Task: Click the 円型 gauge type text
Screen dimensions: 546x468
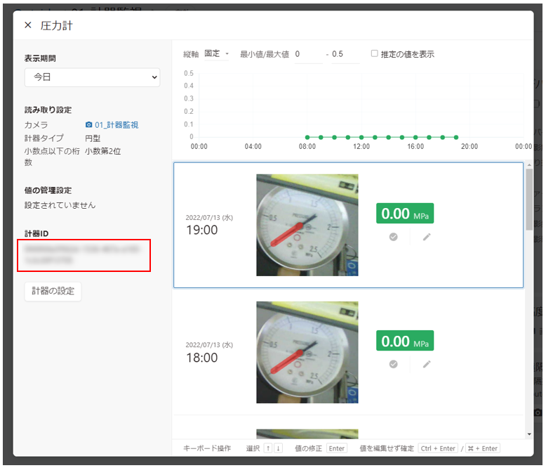Action: (93, 138)
